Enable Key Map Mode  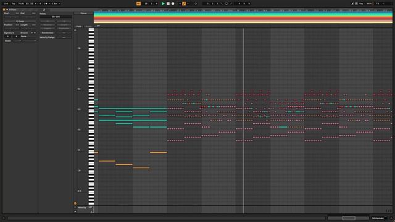361,4
